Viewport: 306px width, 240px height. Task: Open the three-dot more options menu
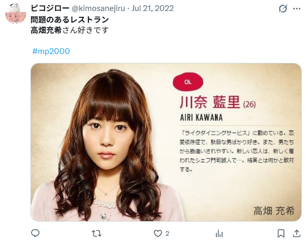[x=297, y=8]
